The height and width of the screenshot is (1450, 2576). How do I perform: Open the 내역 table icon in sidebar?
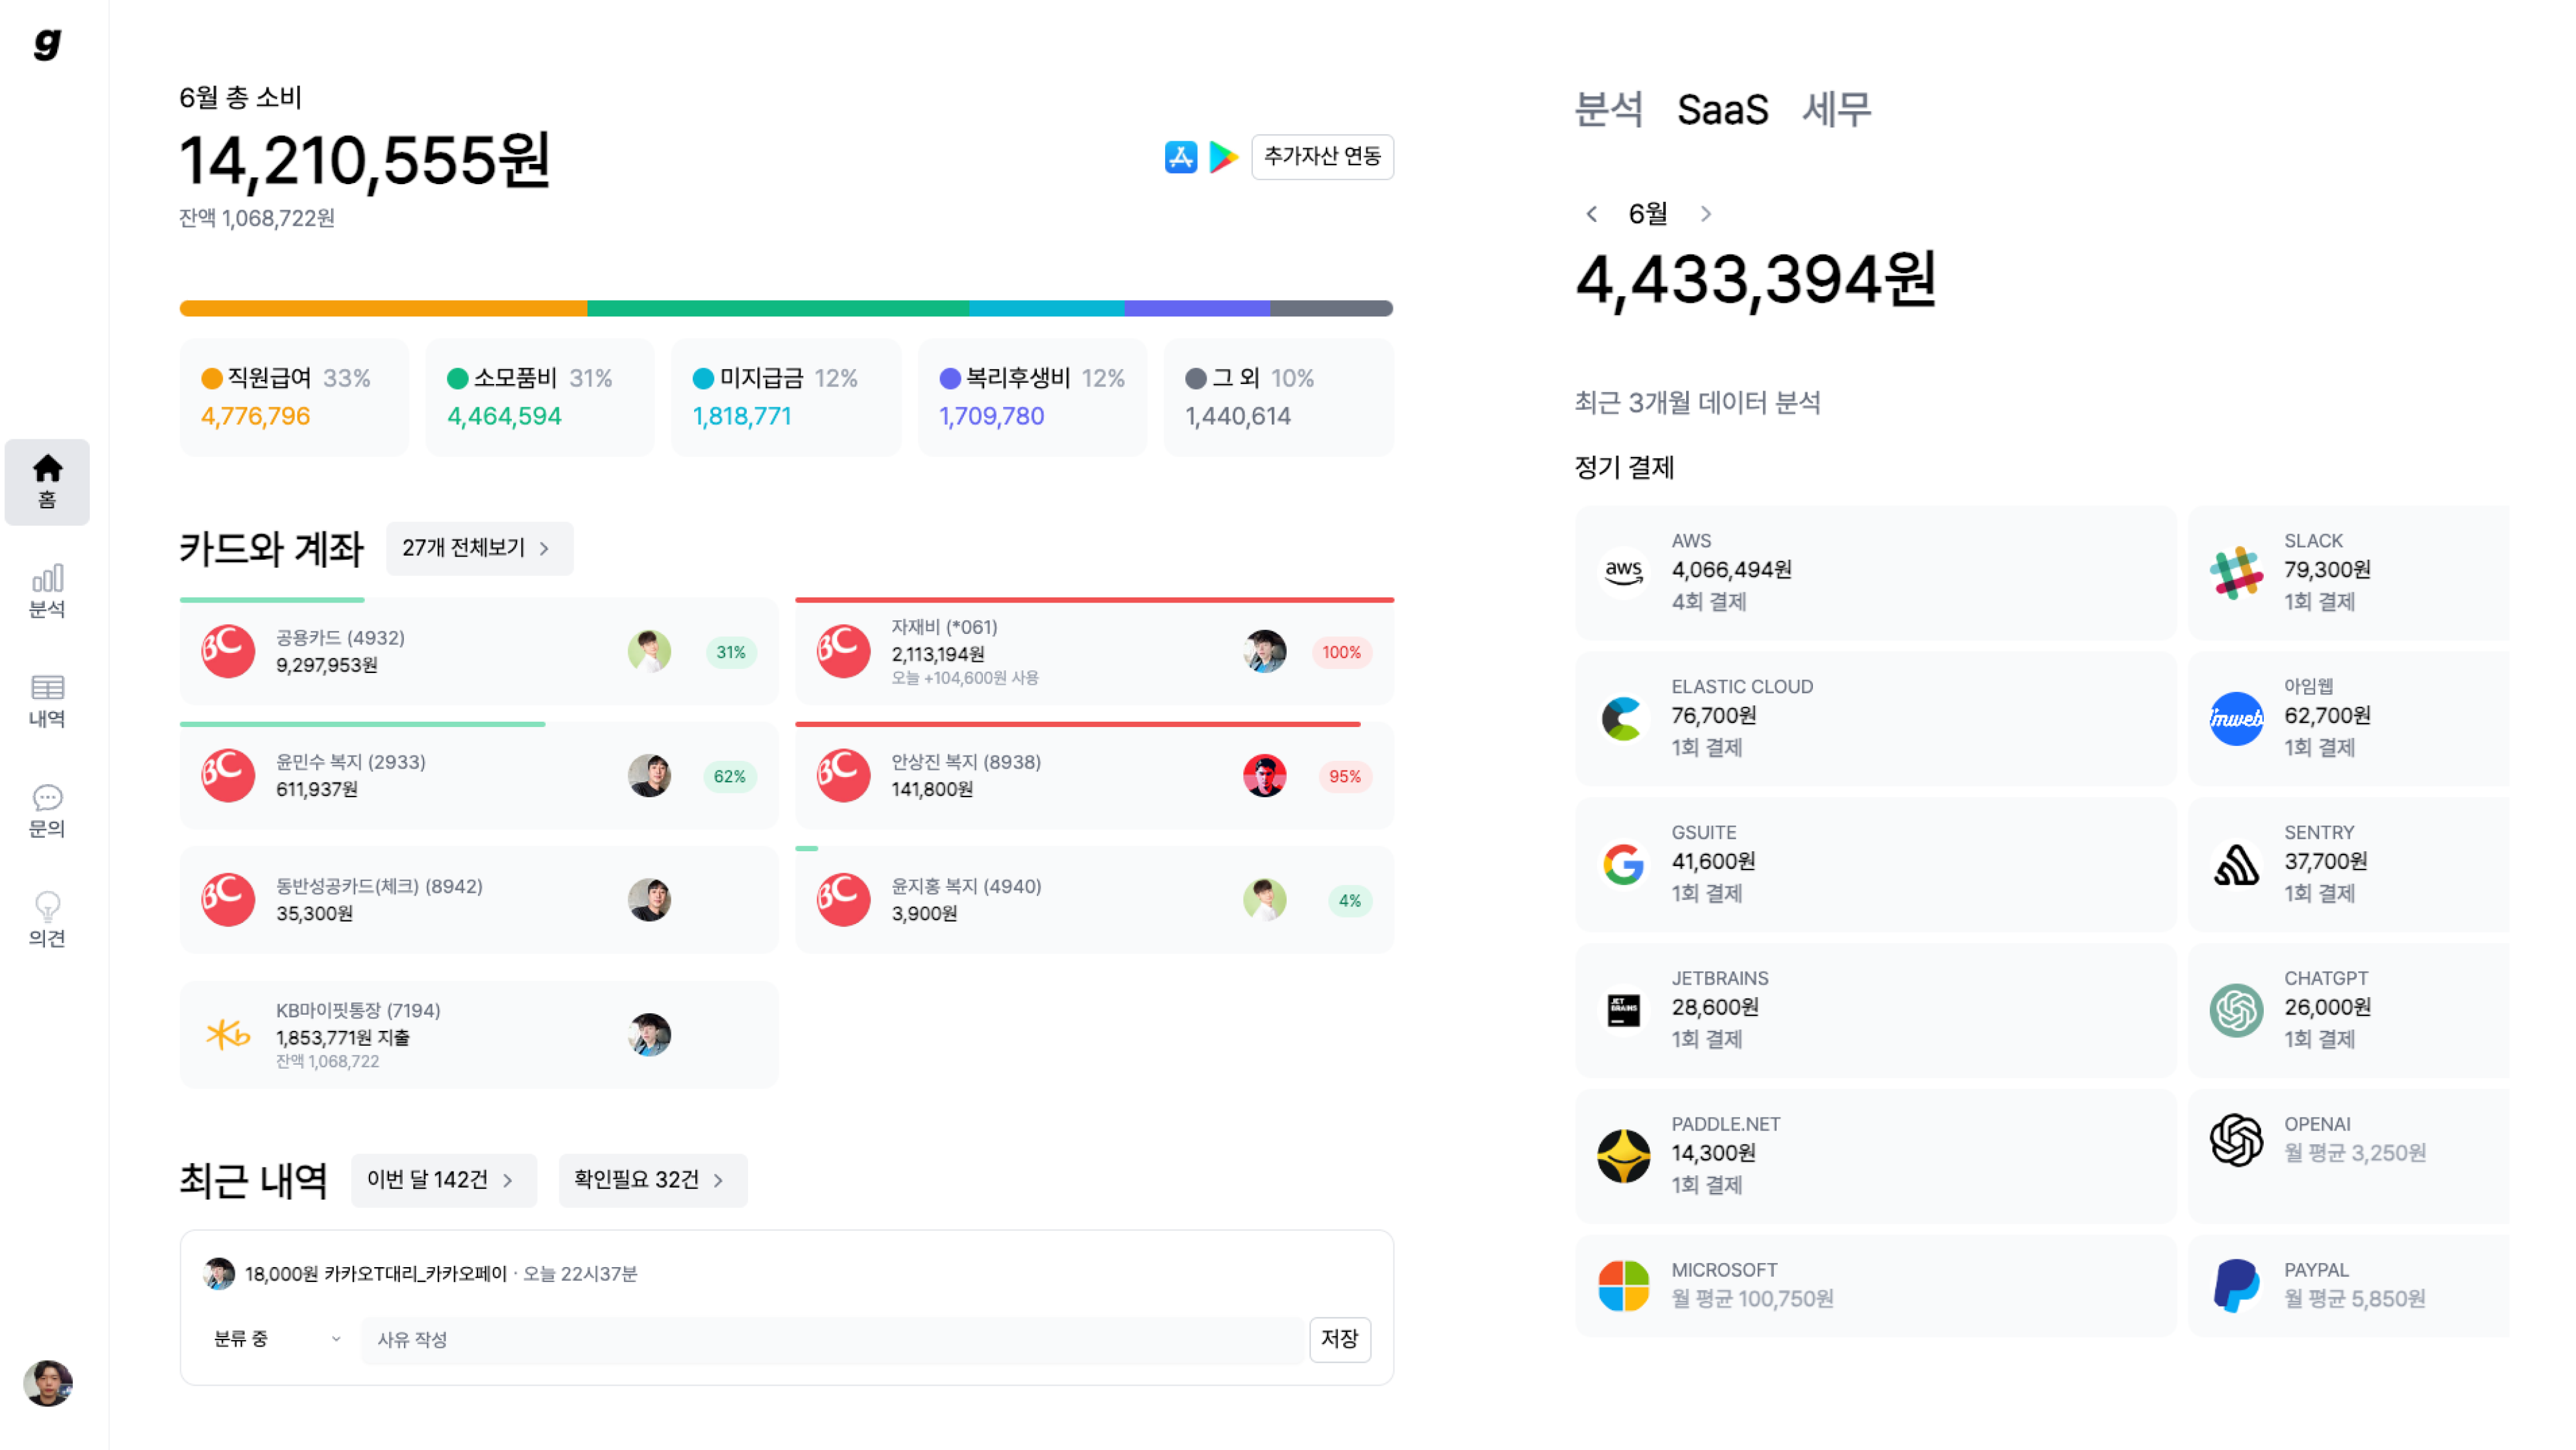(47, 689)
